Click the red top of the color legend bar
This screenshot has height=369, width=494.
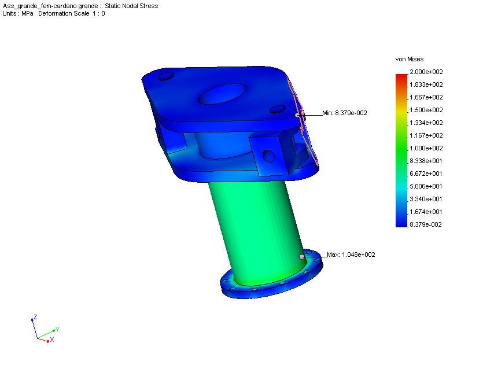click(x=401, y=77)
